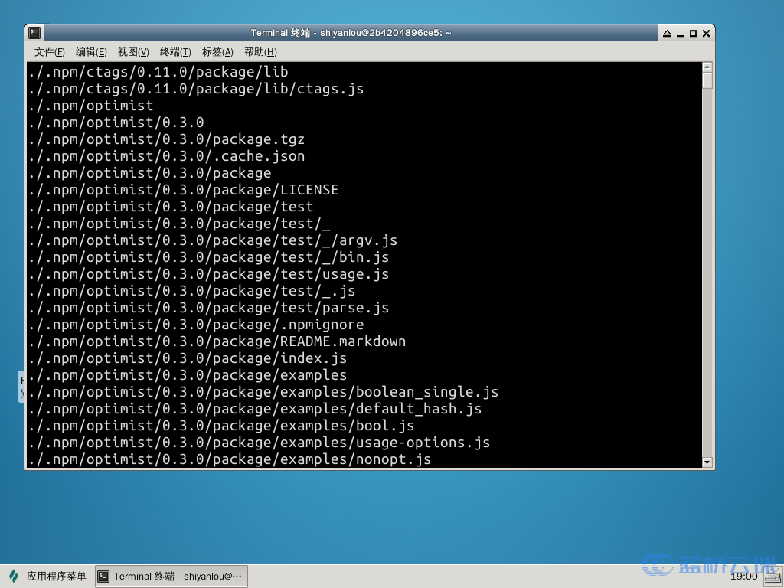The height and width of the screenshot is (588, 784).
Task: Click the line ./.npm/ctags/0.11.0/package/lib/ctags.js
Action: tap(196, 89)
